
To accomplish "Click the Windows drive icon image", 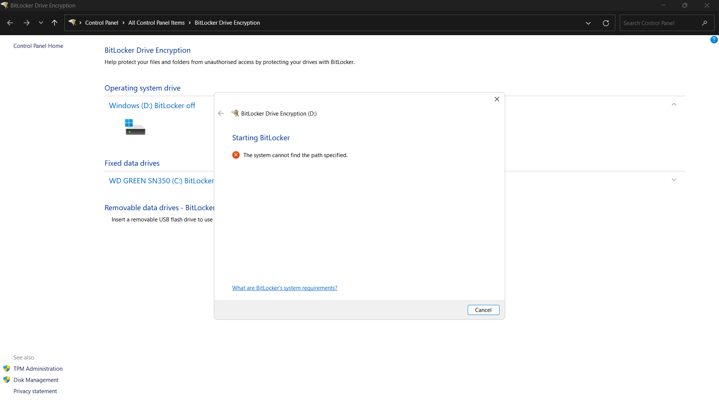I will click(x=135, y=127).
